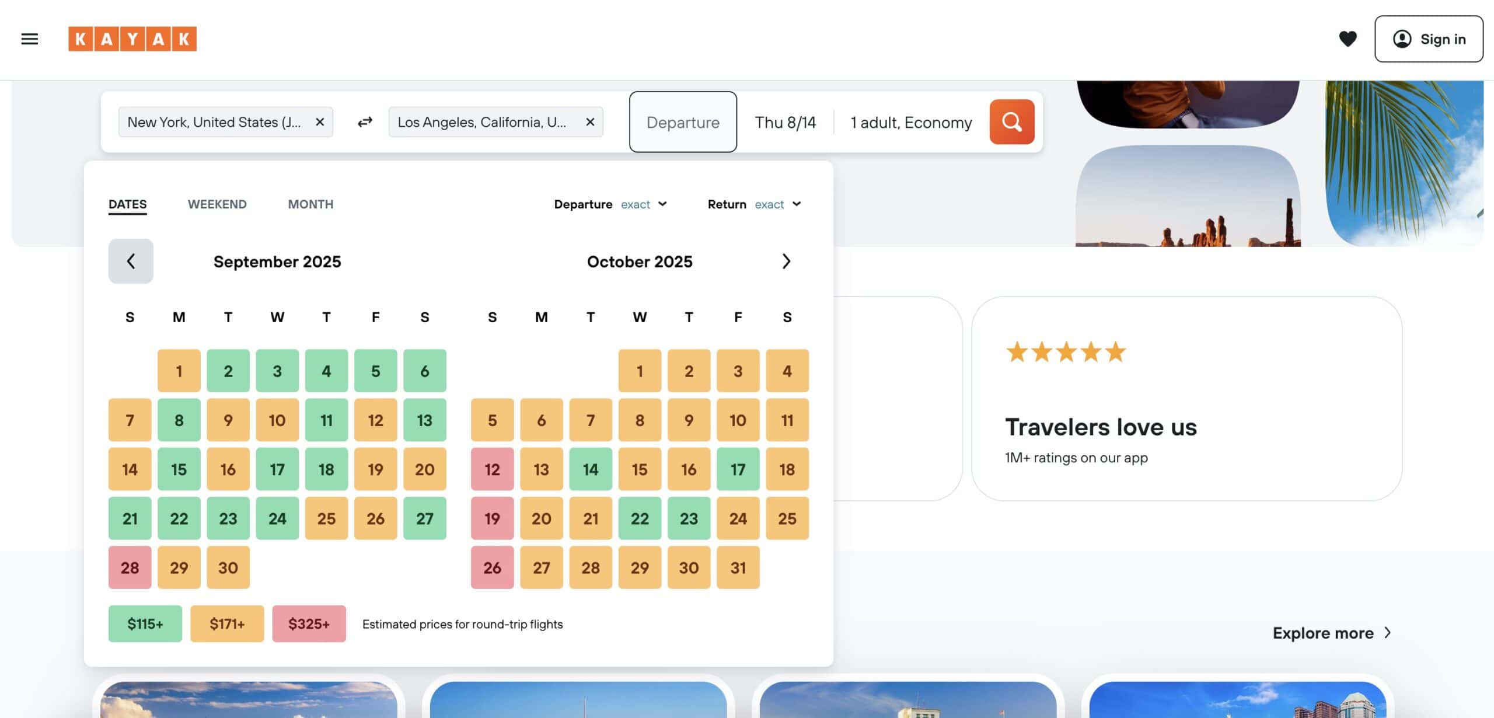The width and height of the screenshot is (1494, 718).
Task: Click the Thu 8/14 return date field
Action: point(785,123)
